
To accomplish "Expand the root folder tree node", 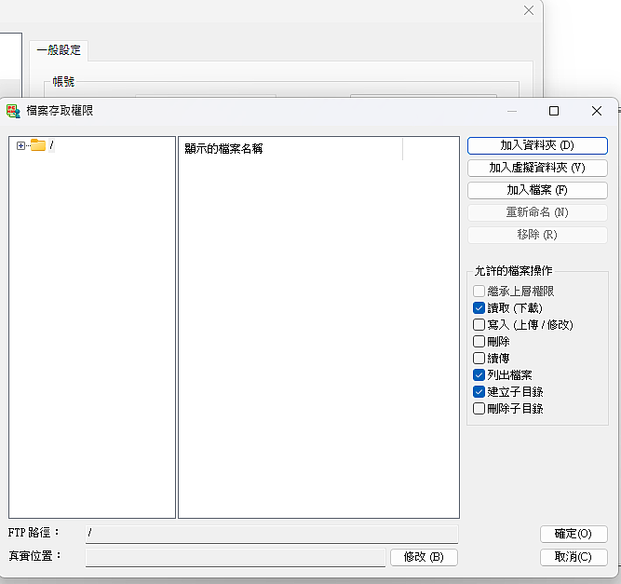I will pos(20,146).
